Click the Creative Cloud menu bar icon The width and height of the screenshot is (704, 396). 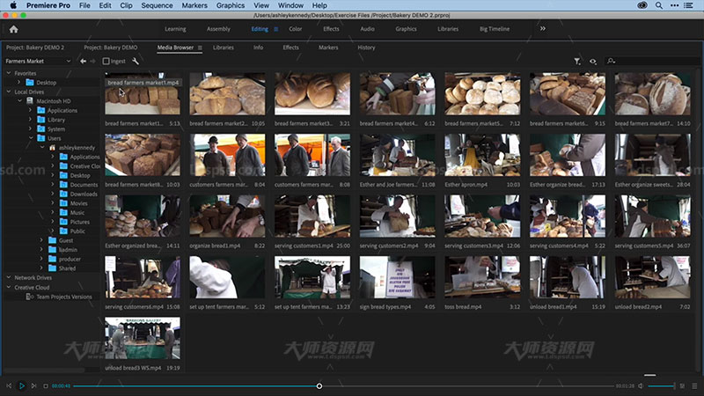pos(642,5)
